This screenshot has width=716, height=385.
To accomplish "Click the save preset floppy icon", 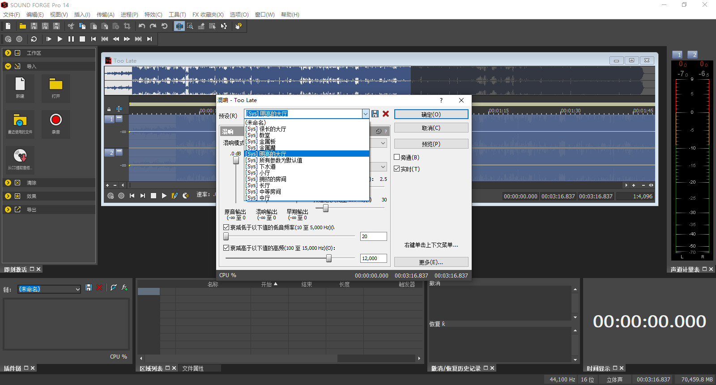I will pos(375,114).
